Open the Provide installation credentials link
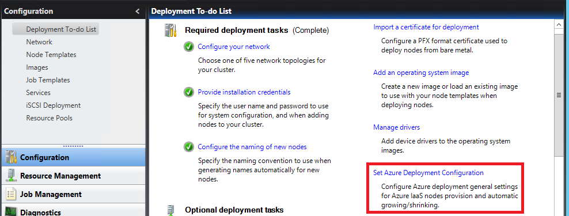Image resolution: width=569 pixels, height=216 pixels. point(244,92)
